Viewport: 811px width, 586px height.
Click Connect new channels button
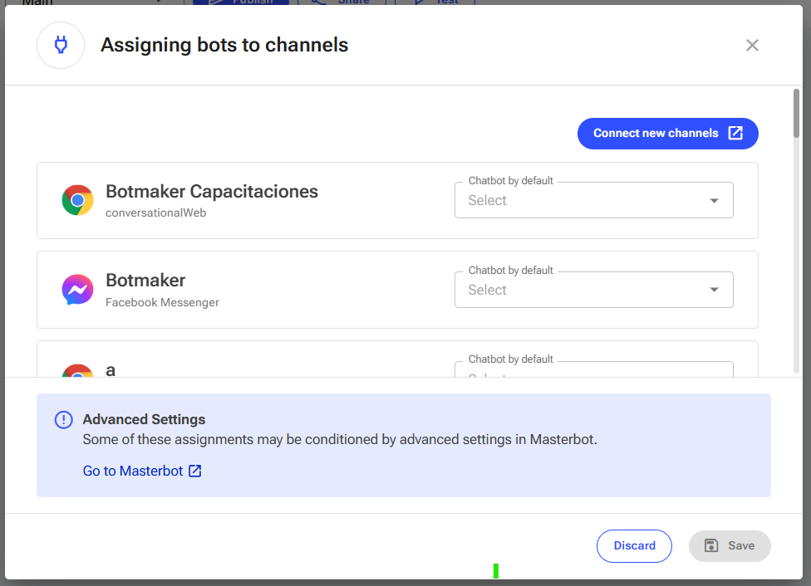tap(668, 134)
